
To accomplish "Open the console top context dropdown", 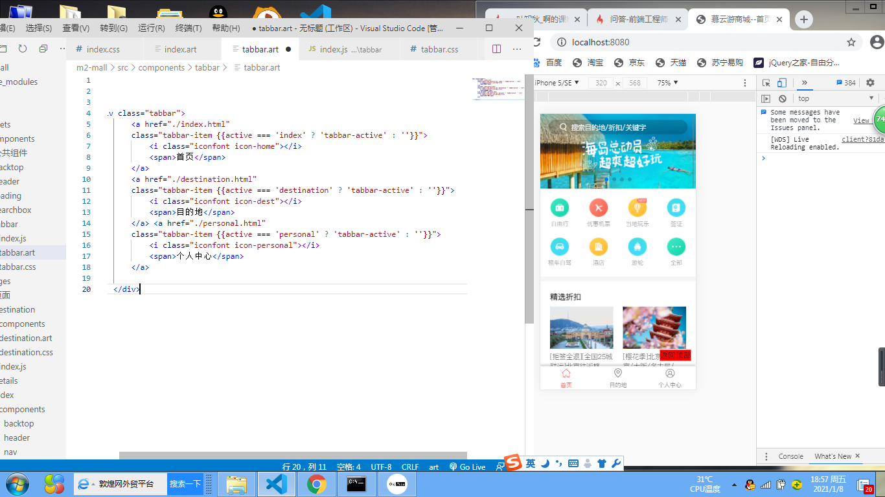I will point(836,98).
